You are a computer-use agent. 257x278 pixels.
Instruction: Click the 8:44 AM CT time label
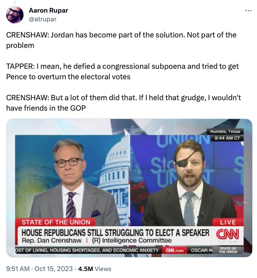227,138
